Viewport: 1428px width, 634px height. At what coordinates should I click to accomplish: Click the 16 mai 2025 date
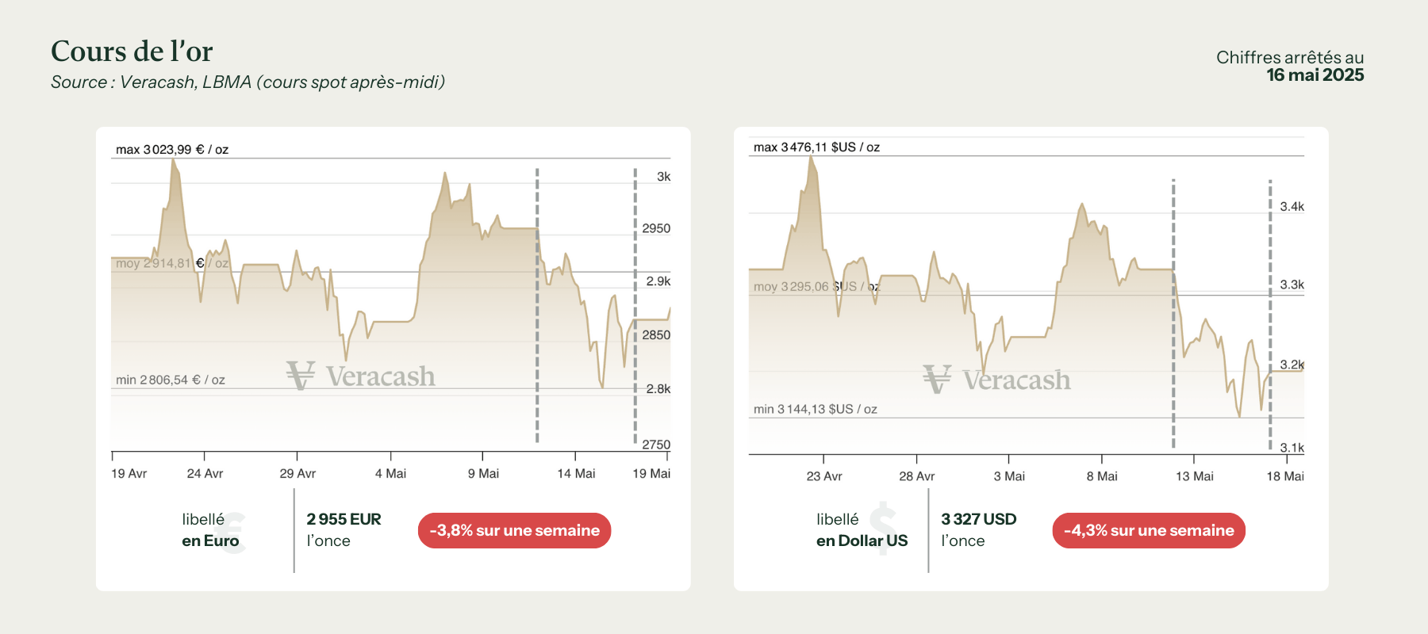tap(1315, 75)
